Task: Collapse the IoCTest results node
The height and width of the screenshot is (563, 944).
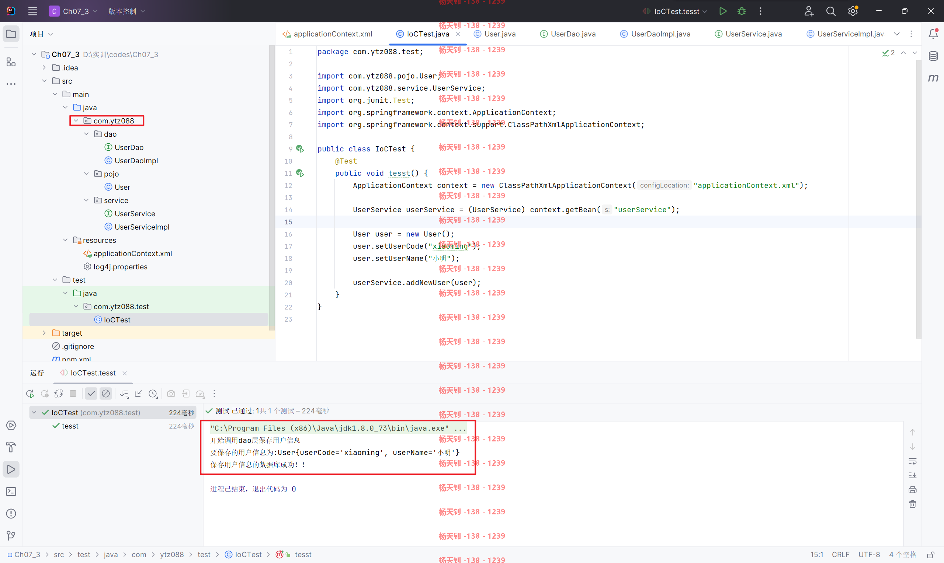Action: (34, 412)
